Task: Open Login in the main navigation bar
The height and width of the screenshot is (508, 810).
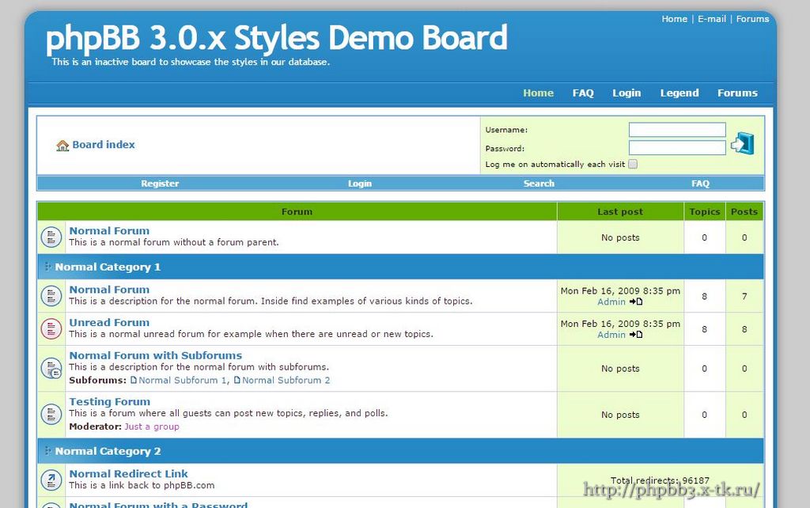Action: click(x=626, y=93)
